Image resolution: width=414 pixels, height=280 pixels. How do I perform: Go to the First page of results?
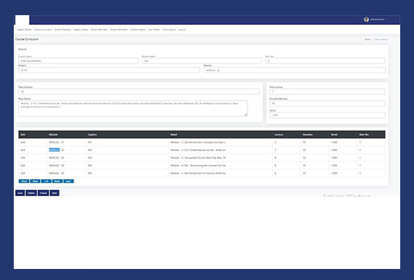pyautogui.click(x=23, y=181)
